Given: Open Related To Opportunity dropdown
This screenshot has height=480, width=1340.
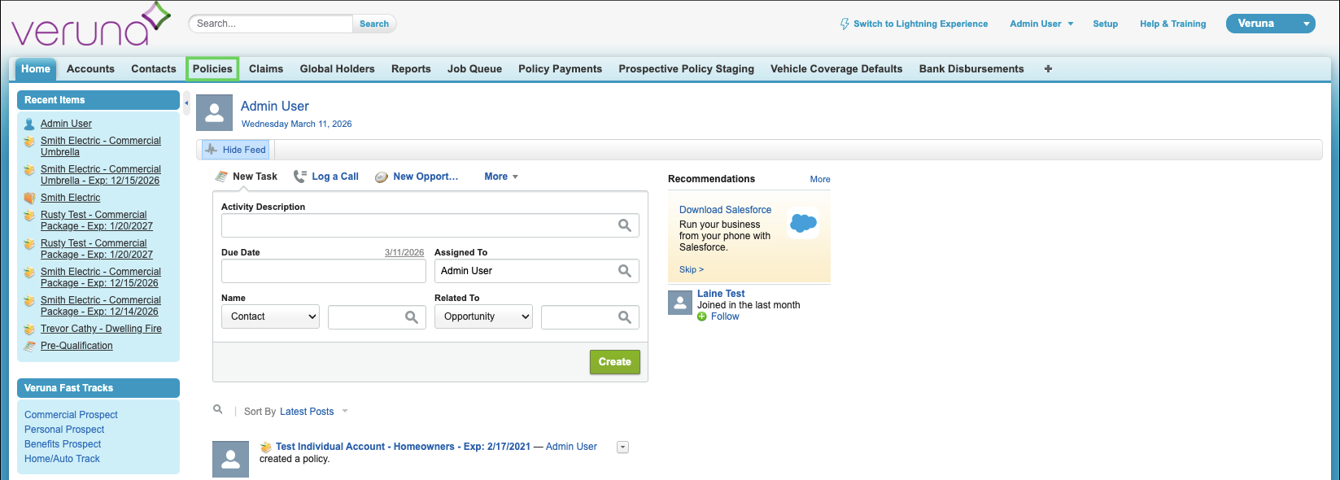Looking at the screenshot, I should coord(483,316).
